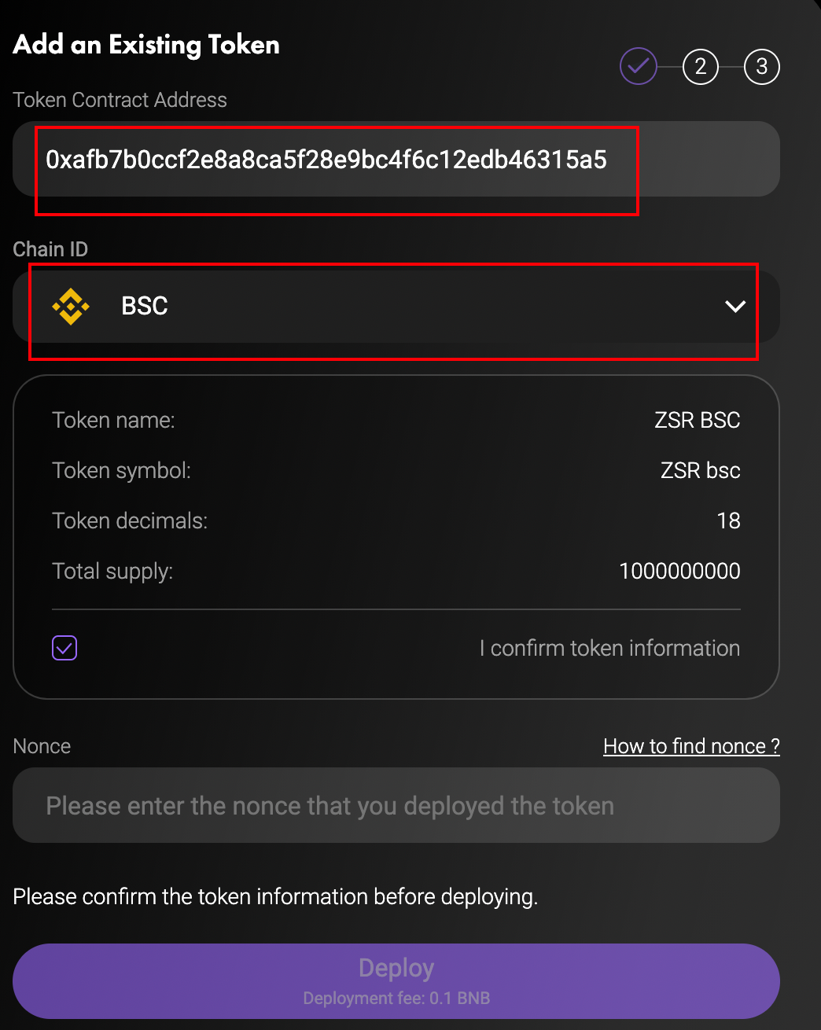The height and width of the screenshot is (1030, 821).
Task: Click the token symbol value ZSR bsc
Action: [700, 470]
